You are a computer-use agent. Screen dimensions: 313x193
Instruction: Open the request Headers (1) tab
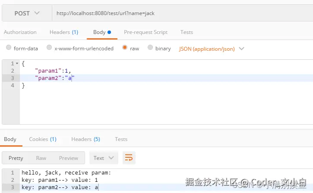click(x=64, y=32)
